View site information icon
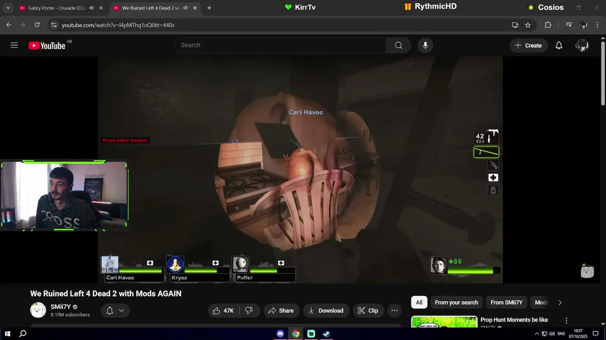 pos(53,25)
